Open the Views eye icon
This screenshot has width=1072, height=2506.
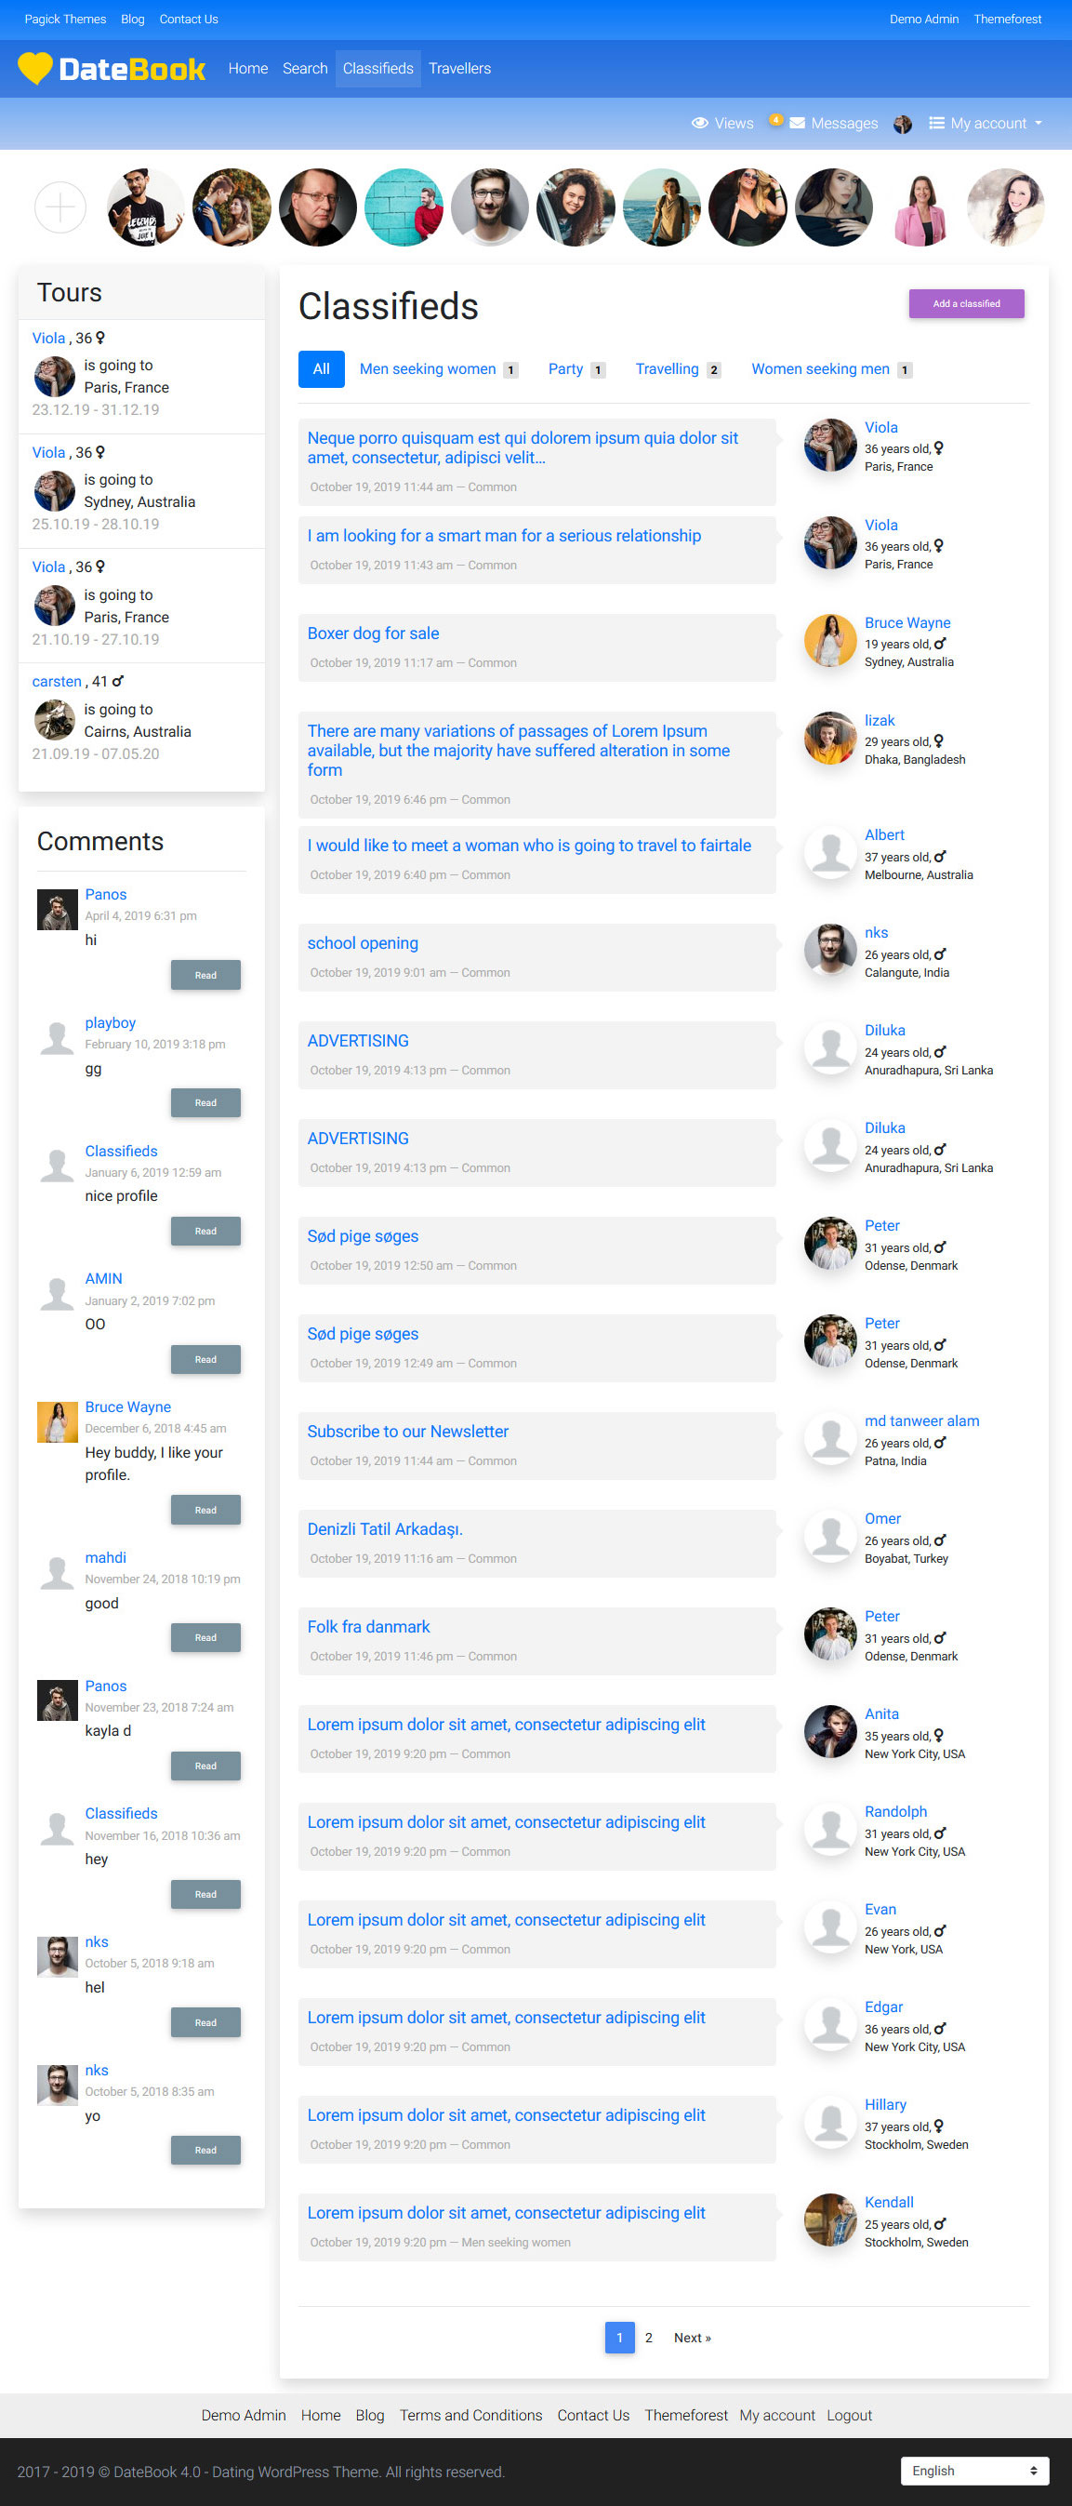pyautogui.click(x=699, y=124)
